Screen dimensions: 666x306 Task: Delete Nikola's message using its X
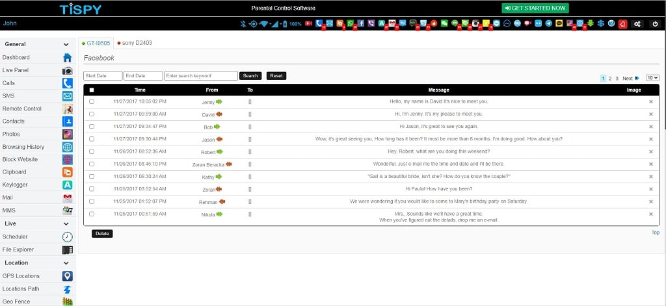(x=650, y=214)
